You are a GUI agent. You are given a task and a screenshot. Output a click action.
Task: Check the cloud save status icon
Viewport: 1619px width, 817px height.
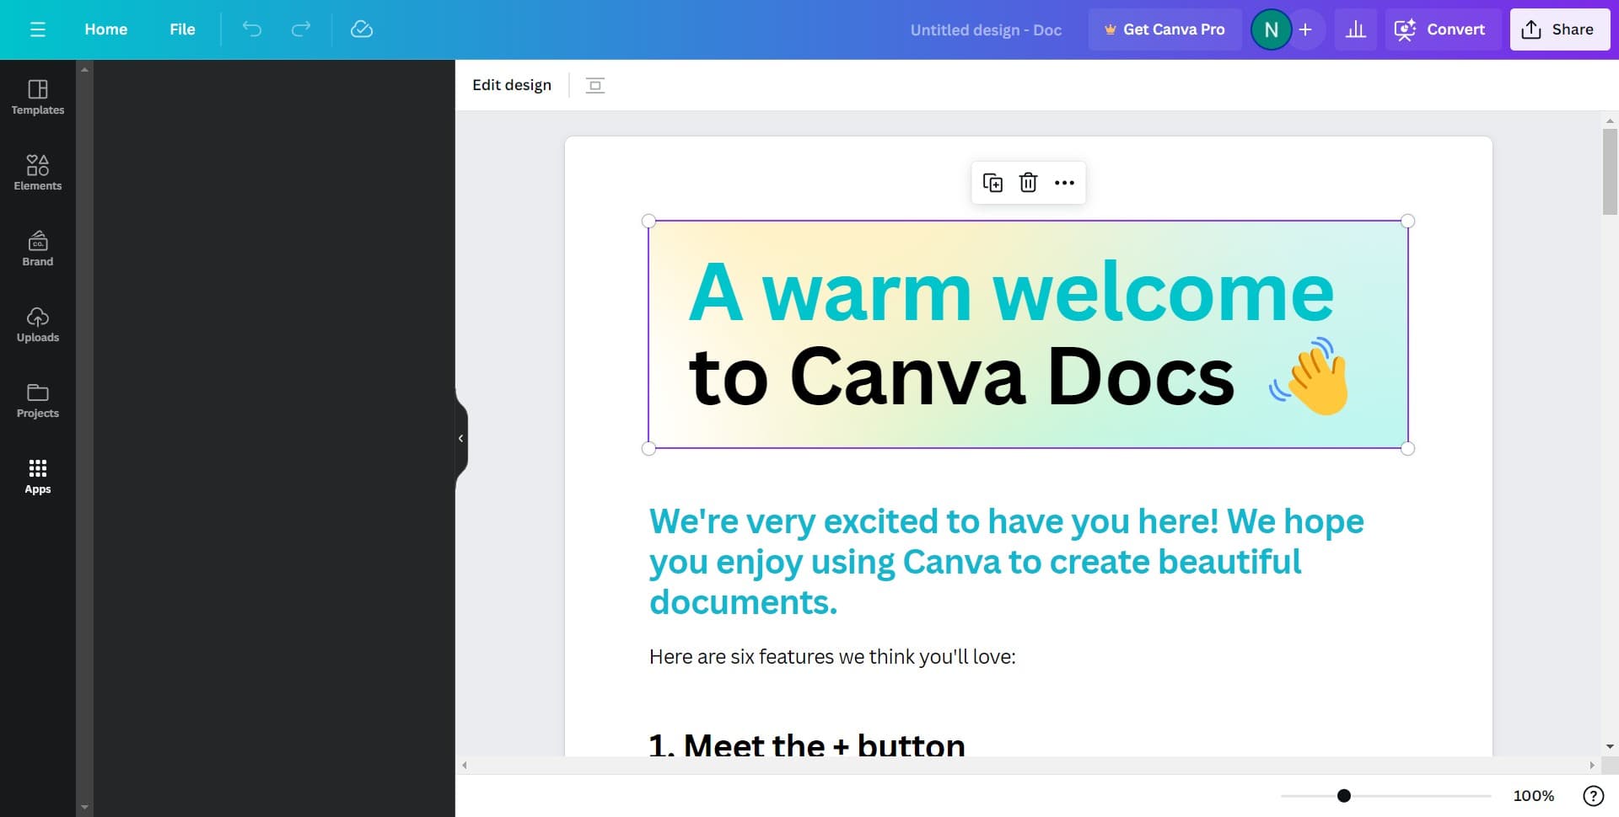pyautogui.click(x=362, y=29)
